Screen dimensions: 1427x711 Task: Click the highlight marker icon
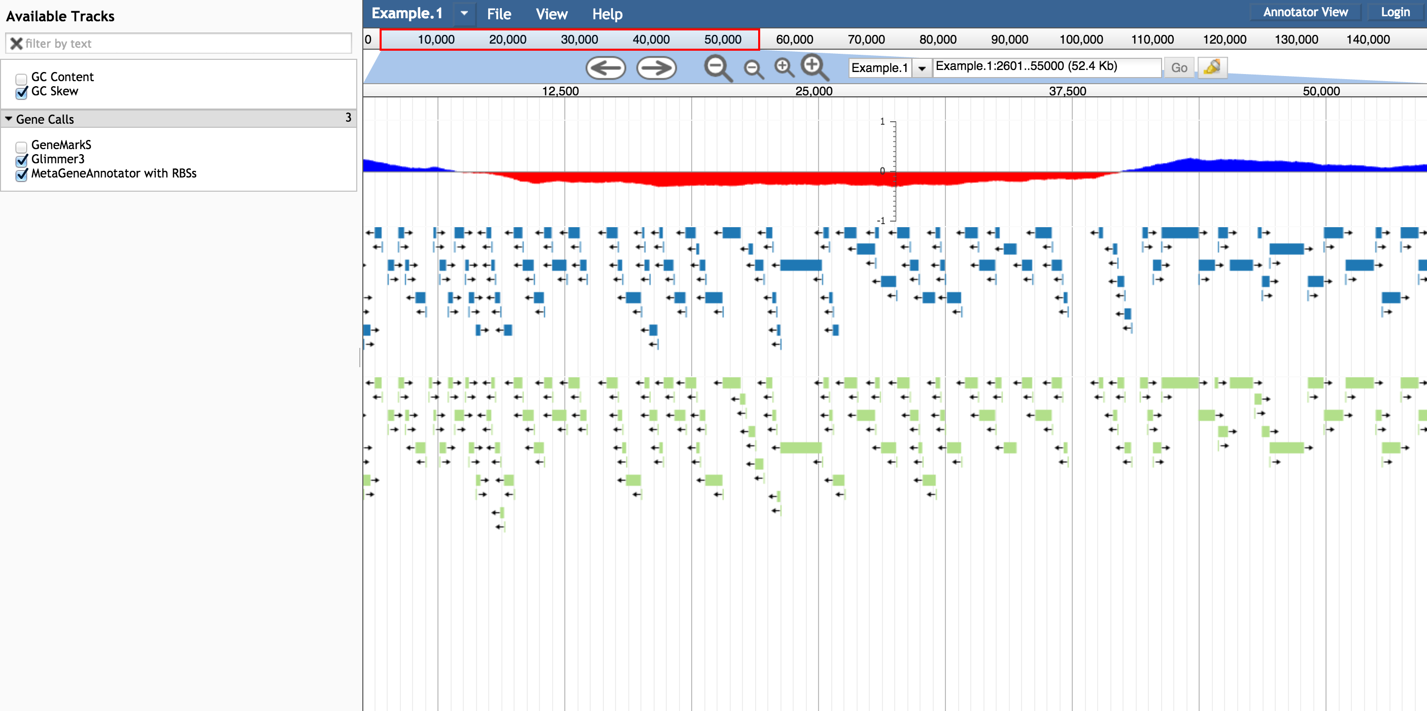(1212, 67)
